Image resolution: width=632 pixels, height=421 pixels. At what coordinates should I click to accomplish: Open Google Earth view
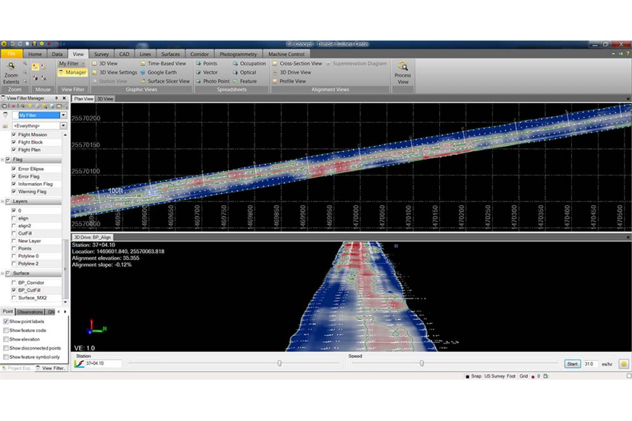click(158, 72)
